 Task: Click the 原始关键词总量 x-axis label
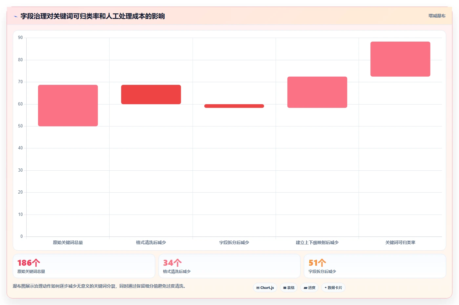[68, 243]
